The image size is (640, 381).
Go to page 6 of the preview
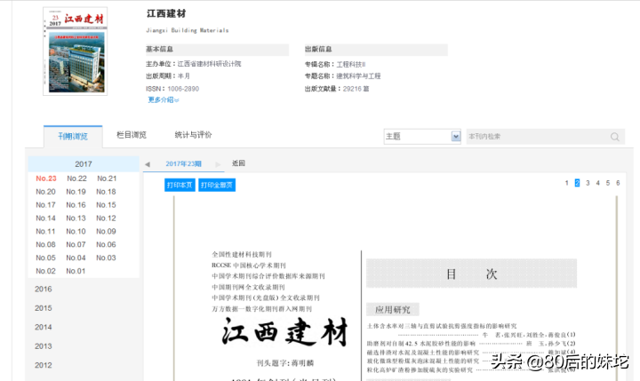618,183
